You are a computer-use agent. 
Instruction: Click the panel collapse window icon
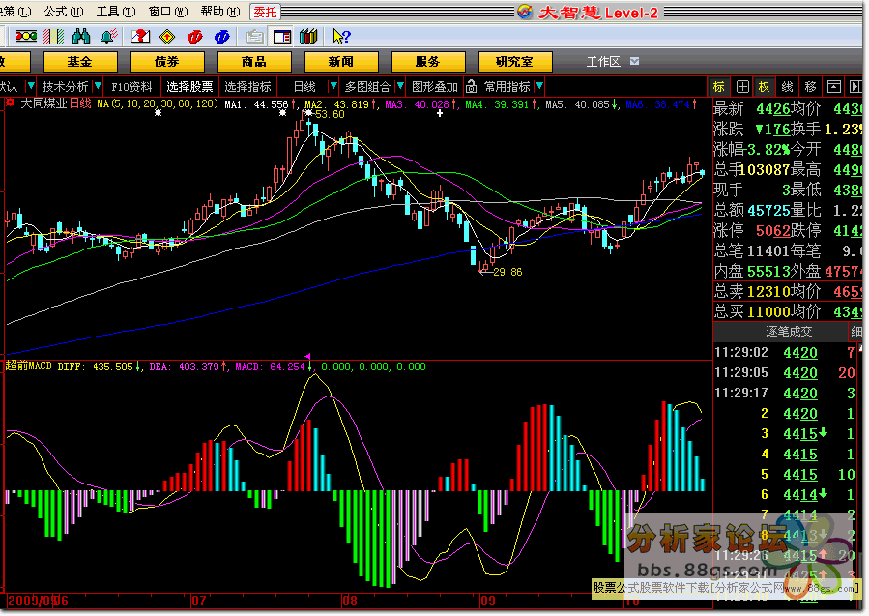pos(833,86)
